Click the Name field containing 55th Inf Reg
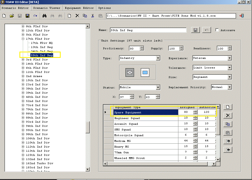This screenshot has height=180, width=252. tap(148, 30)
